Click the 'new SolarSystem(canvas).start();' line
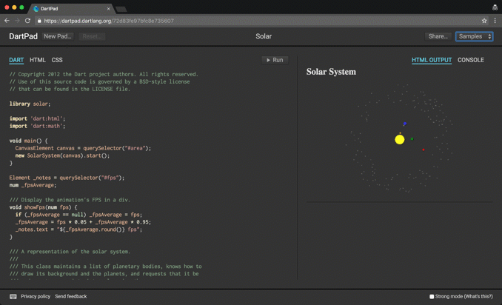 click(x=62, y=155)
